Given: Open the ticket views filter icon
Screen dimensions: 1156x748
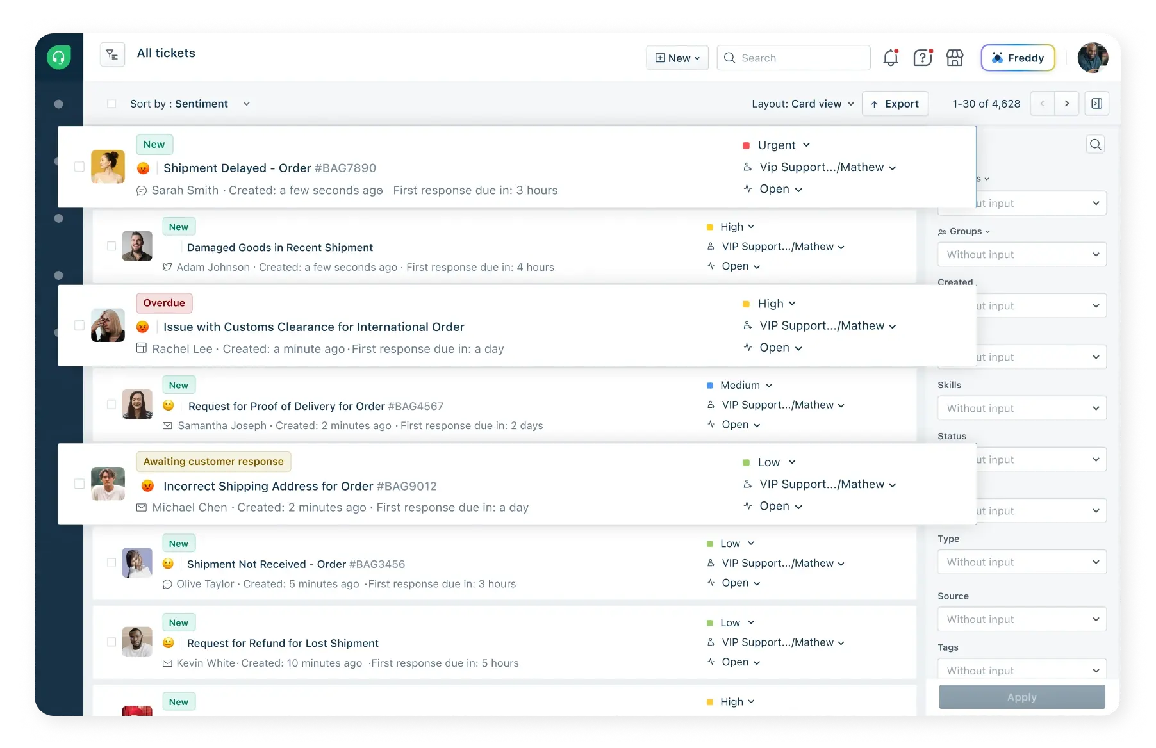Looking at the screenshot, I should pyautogui.click(x=112, y=54).
